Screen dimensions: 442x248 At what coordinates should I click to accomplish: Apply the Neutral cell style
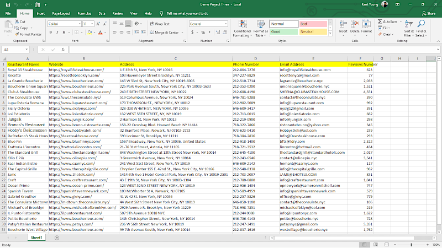[x=313, y=32]
